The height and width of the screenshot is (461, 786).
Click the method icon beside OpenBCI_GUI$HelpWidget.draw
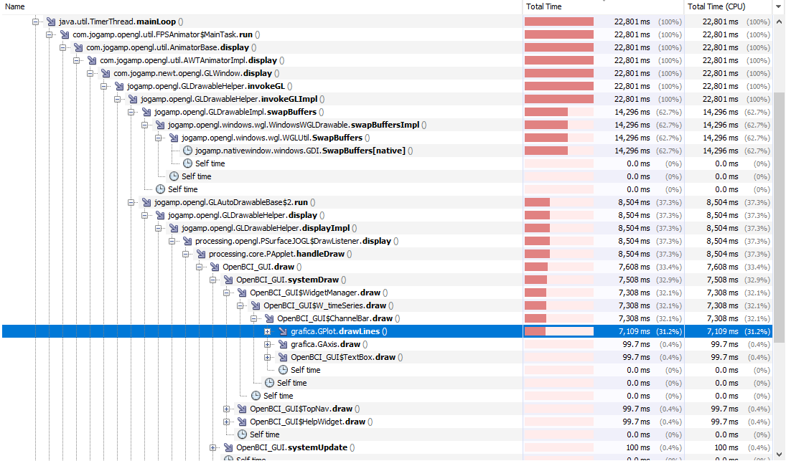(242, 422)
